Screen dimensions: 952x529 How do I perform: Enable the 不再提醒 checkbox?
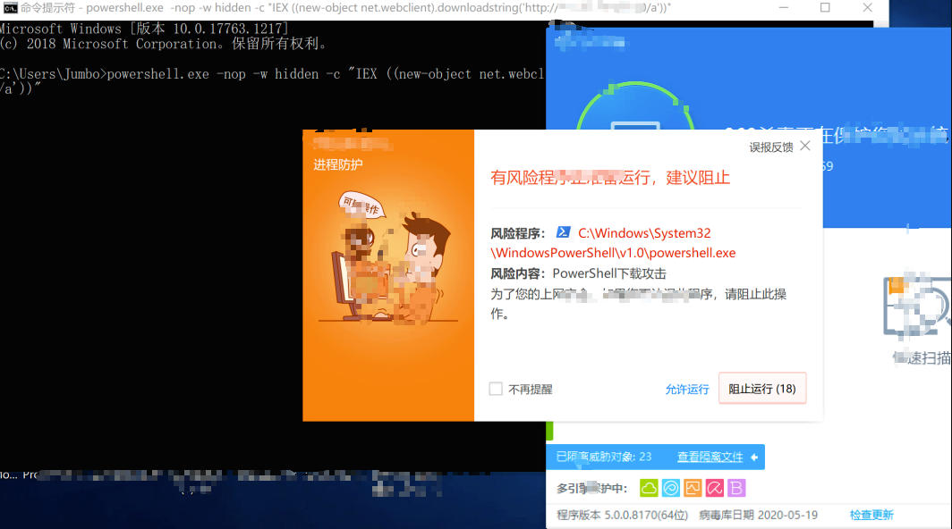(x=496, y=388)
